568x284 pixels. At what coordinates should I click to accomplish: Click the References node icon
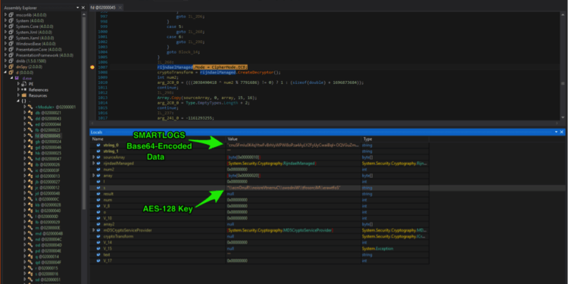point(24,89)
